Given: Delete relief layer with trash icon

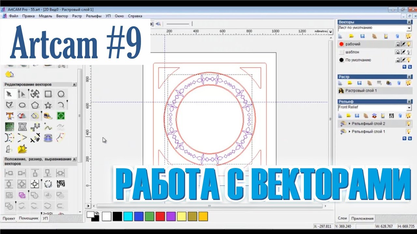Looking at the screenshot, I should click(x=400, y=115).
